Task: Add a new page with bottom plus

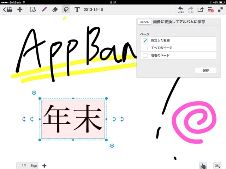Action: click(44, 166)
